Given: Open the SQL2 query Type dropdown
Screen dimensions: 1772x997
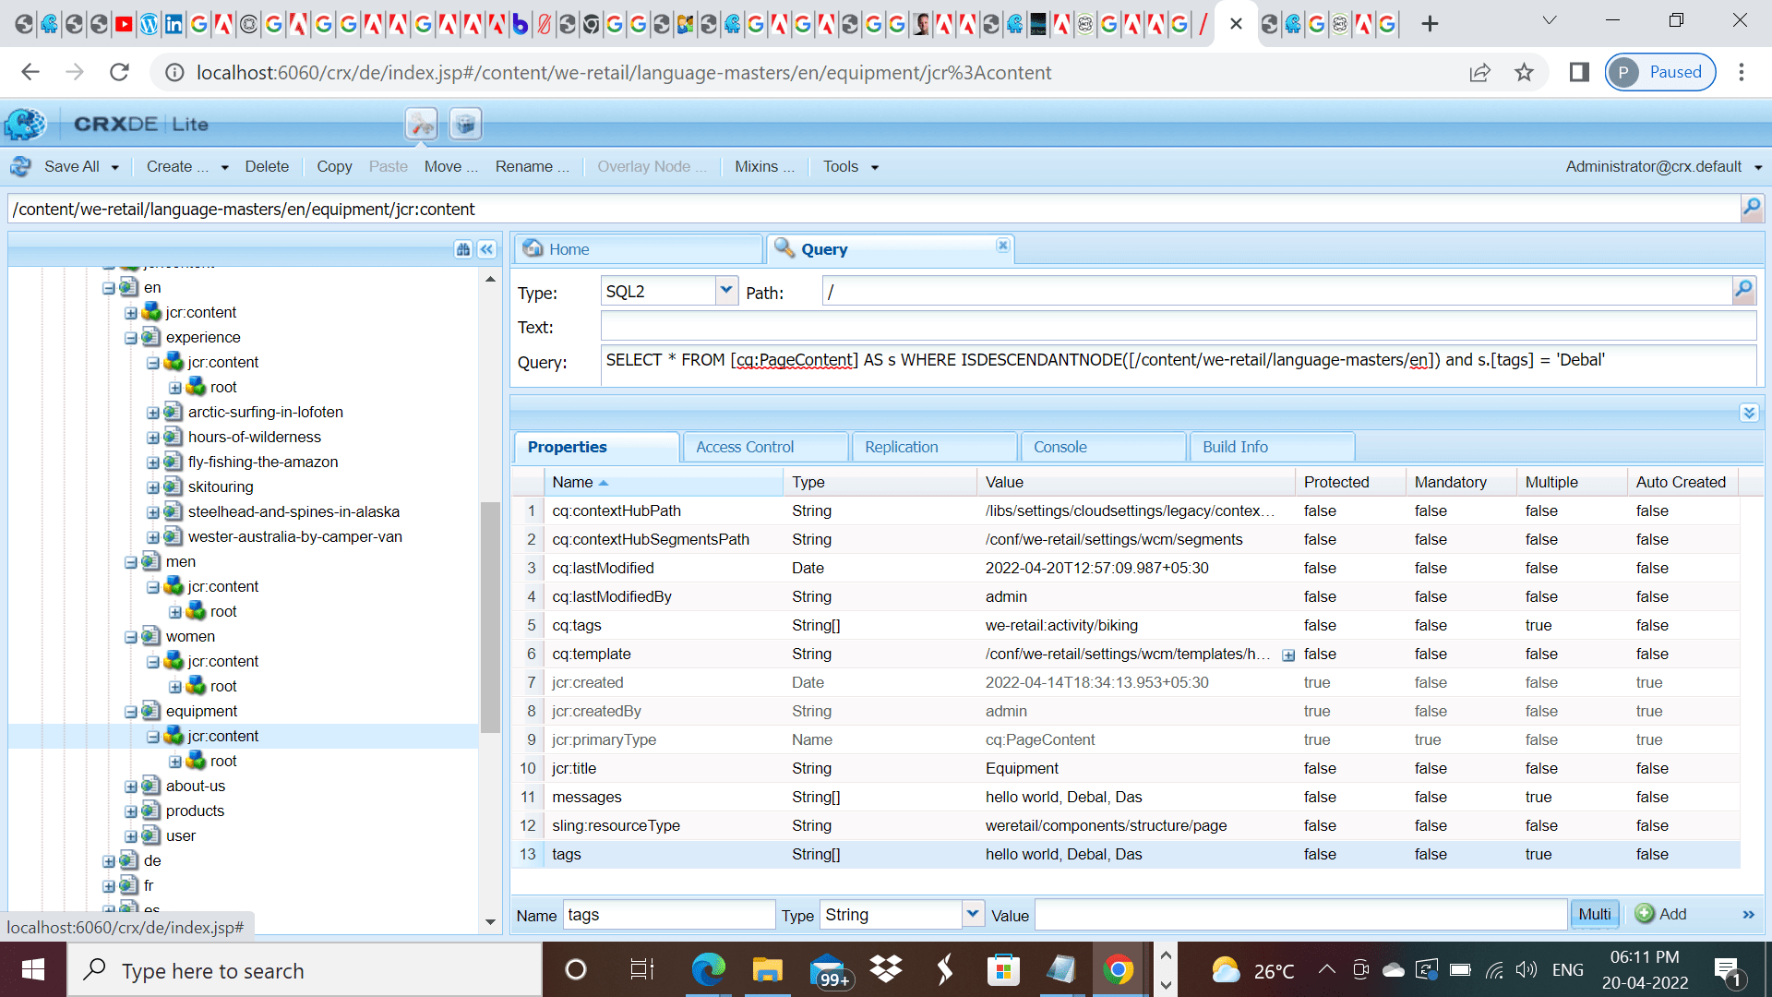Looking at the screenshot, I should [725, 290].
